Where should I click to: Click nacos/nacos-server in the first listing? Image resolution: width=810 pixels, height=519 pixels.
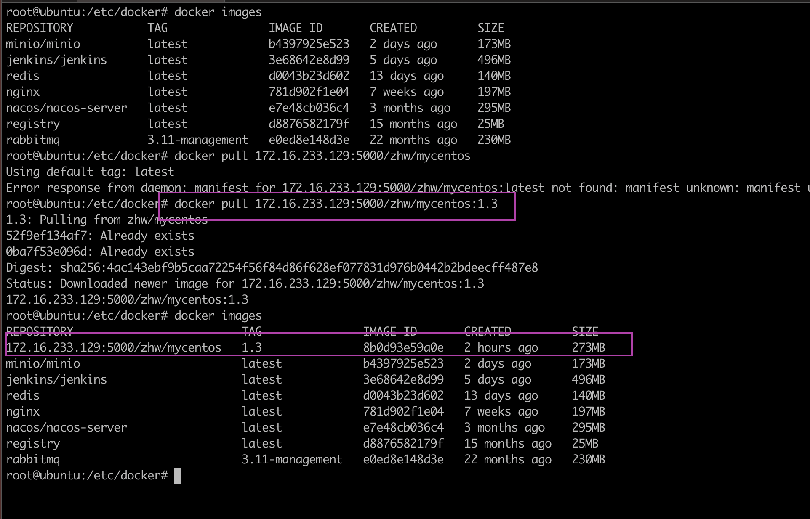(66, 108)
